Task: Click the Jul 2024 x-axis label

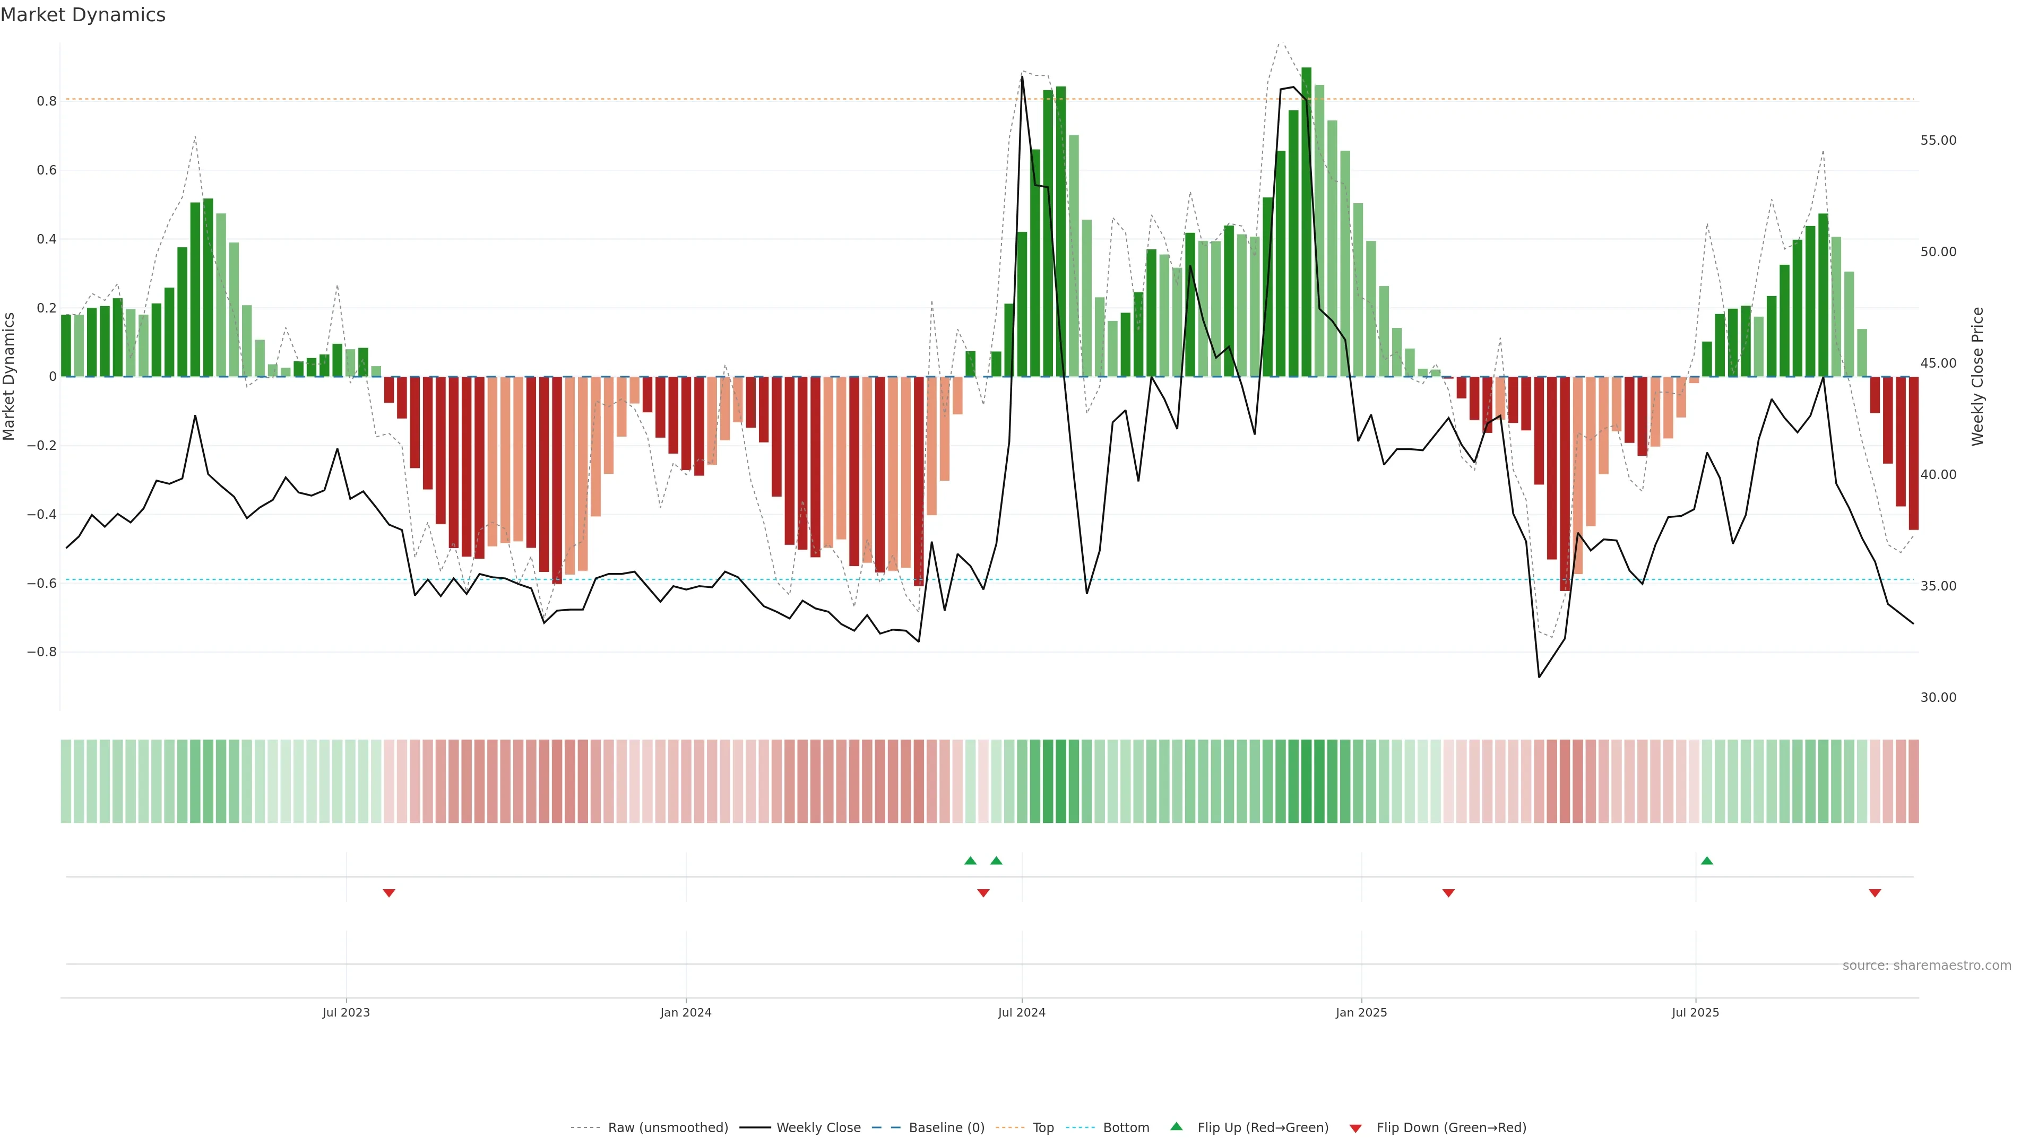Action: (1021, 1012)
